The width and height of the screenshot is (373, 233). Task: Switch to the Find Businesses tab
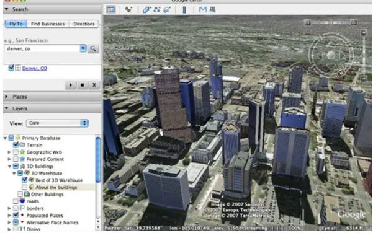tap(48, 24)
